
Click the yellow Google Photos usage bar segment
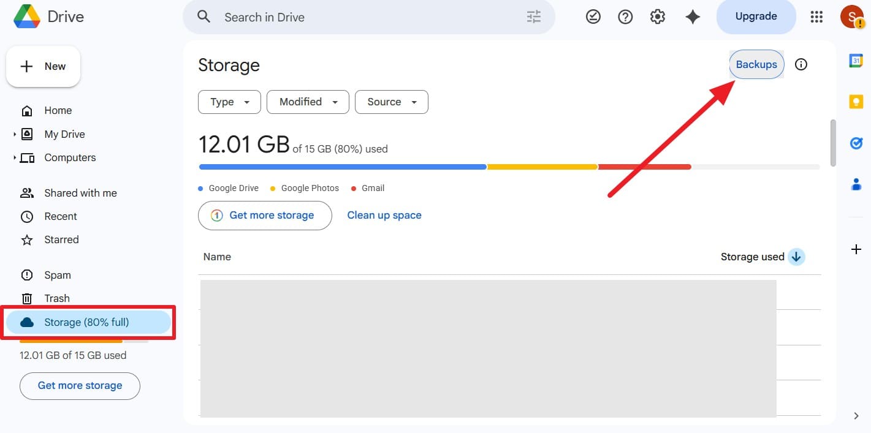pos(542,167)
